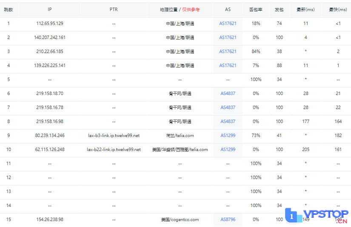Open AS17621 link in 140.207.242.161 row
This screenshot has width=351, height=227.
228,38
